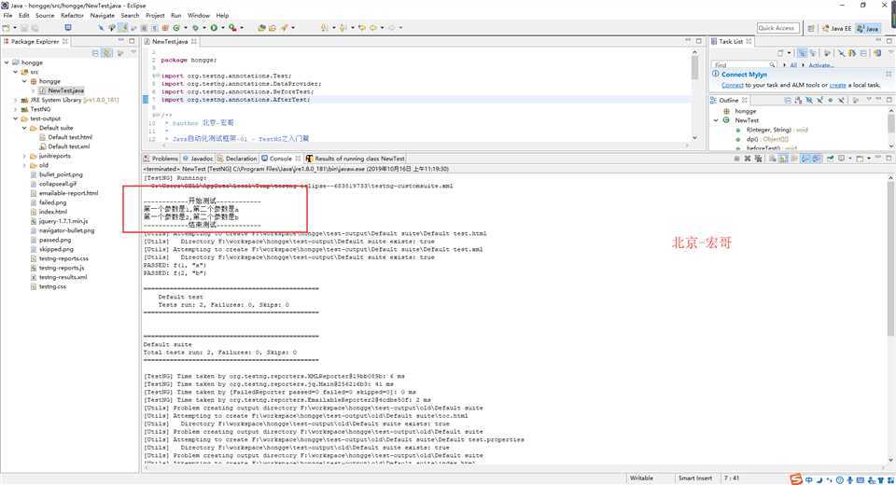This screenshot has height=485, width=896.
Task: Collapse the test-output folder
Action: [x=16, y=118]
